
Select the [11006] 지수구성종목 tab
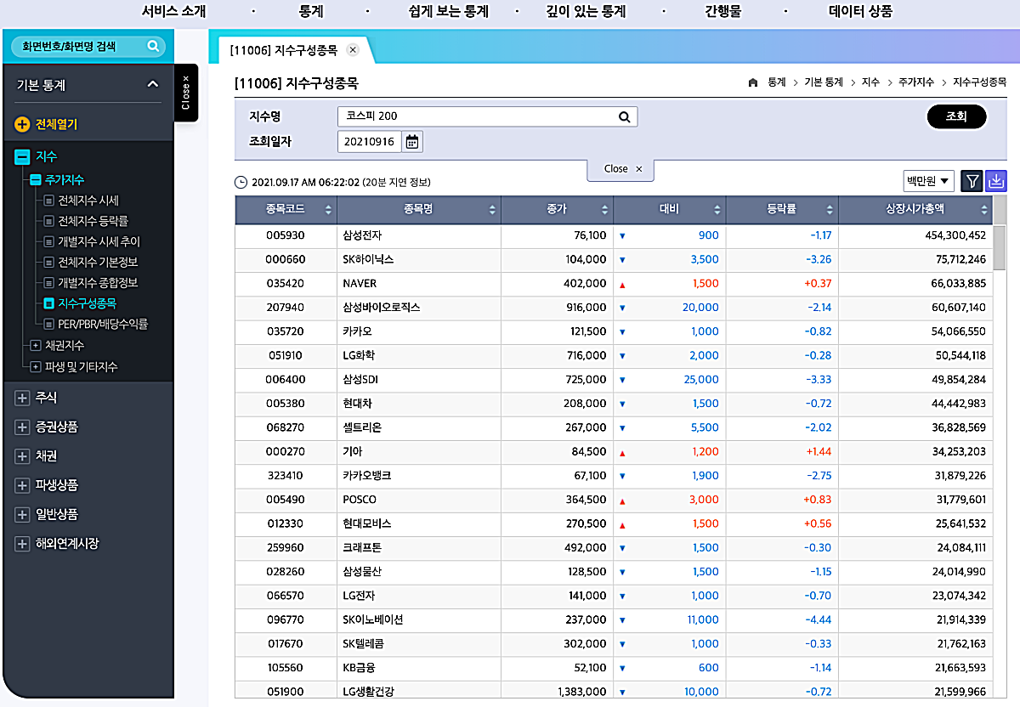(x=283, y=50)
